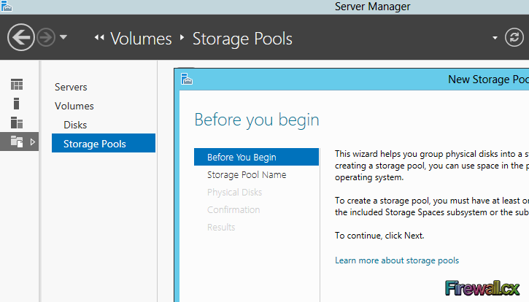Expand the File and Storage Services arrow

[x=32, y=142]
